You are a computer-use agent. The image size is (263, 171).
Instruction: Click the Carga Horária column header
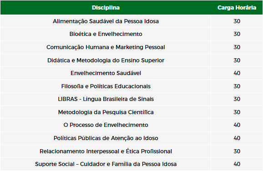click(237, 8)
